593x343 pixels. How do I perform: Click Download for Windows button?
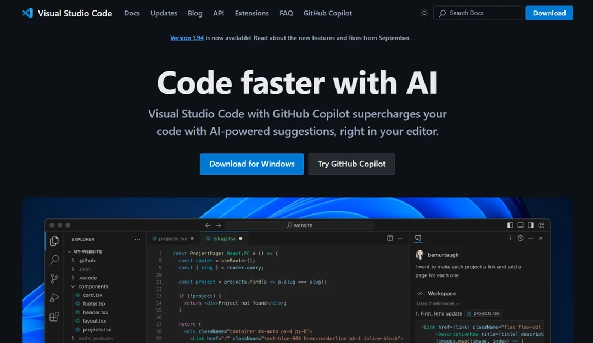pyautogui.click(x=252, y=164)
